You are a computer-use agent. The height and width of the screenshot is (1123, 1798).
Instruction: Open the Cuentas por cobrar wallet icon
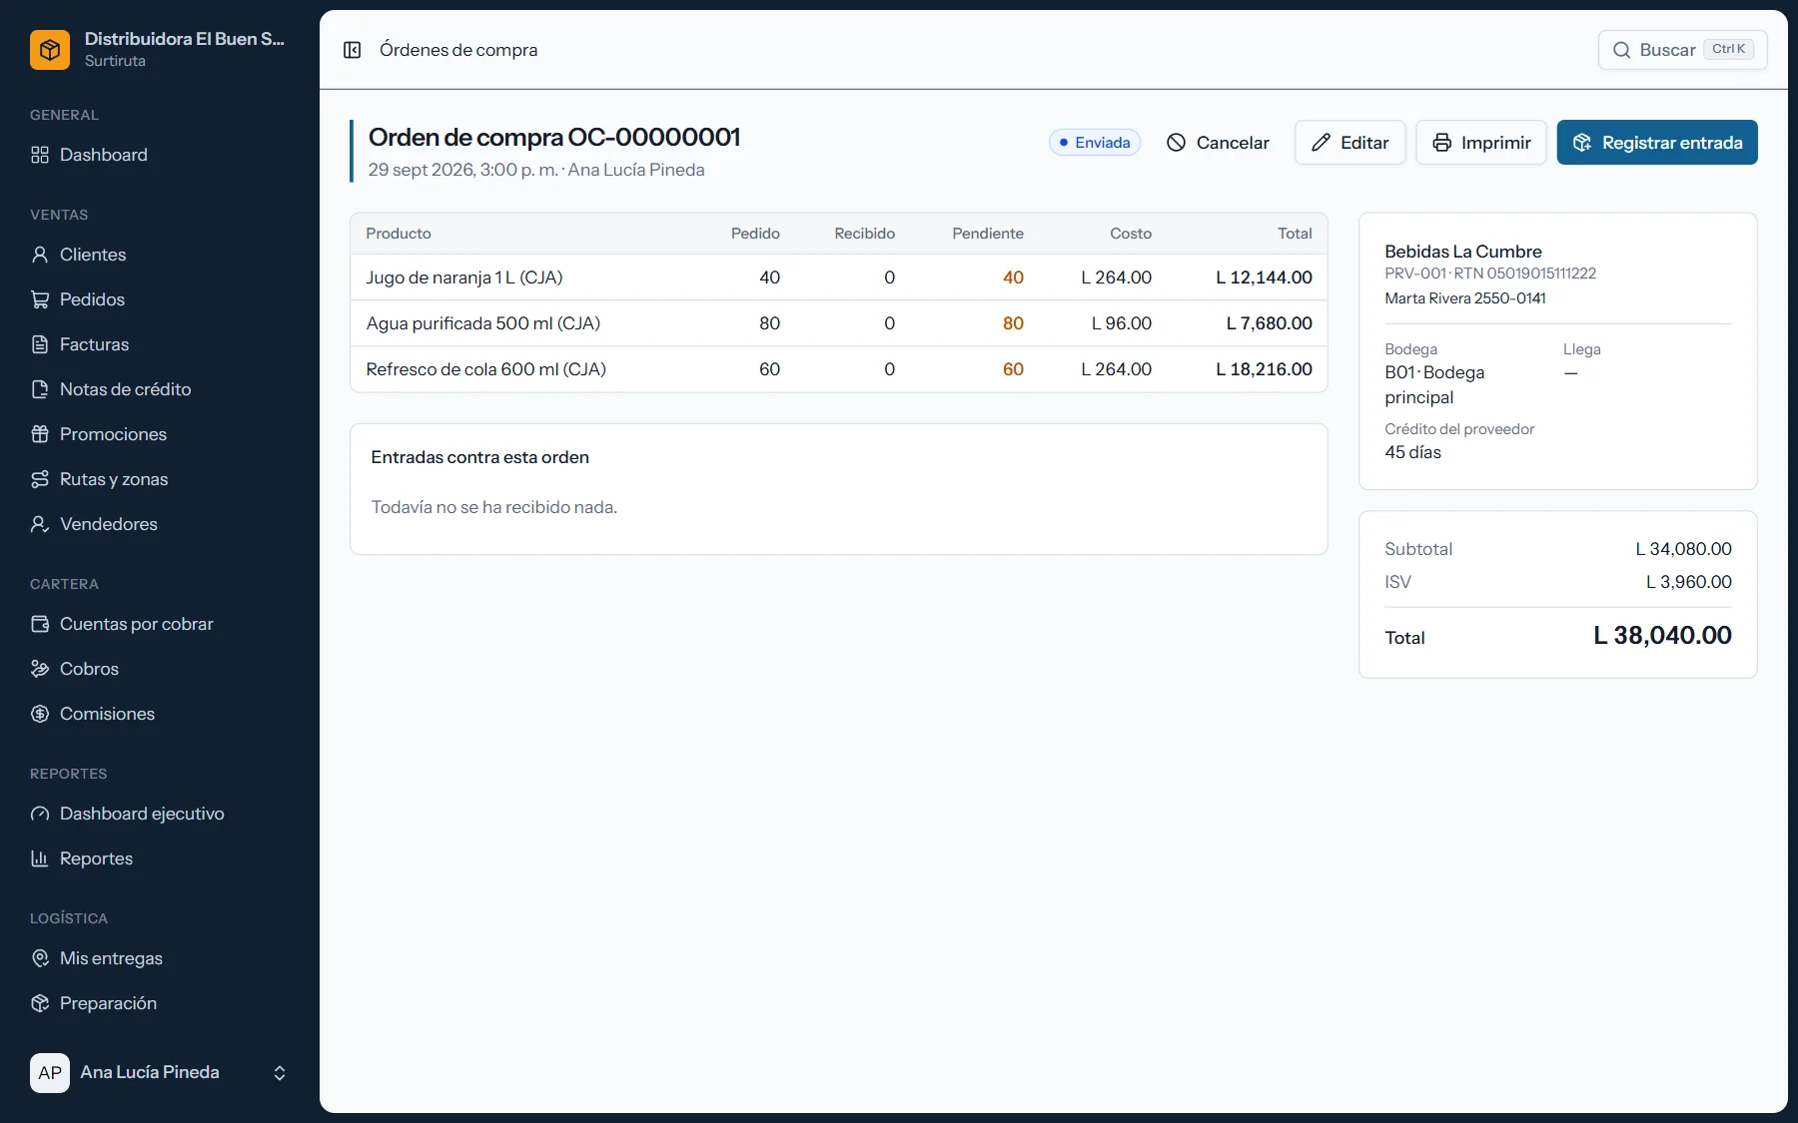[40, 624]
